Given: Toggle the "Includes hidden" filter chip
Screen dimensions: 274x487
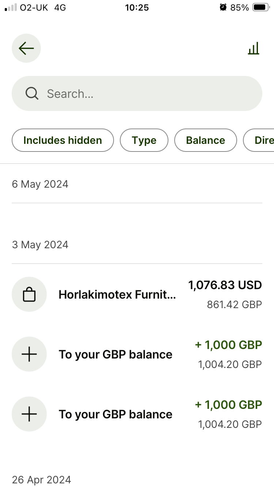Looking at the screenshot, I should point(63,140).
